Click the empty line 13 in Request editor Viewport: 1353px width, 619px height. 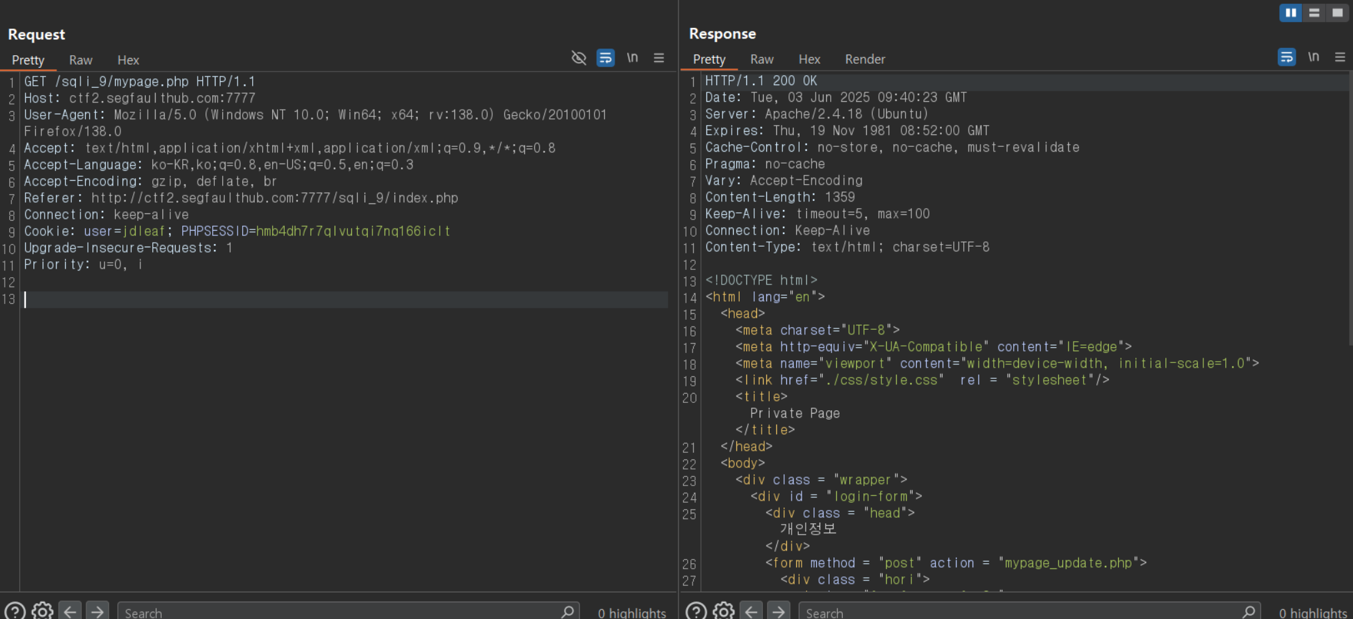pyautogui.click(x=346, y=299)
